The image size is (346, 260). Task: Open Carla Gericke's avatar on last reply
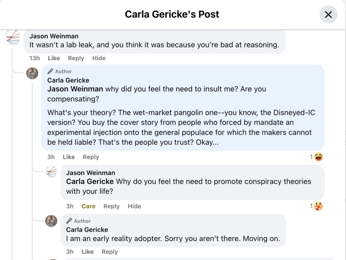click(51, 221)
